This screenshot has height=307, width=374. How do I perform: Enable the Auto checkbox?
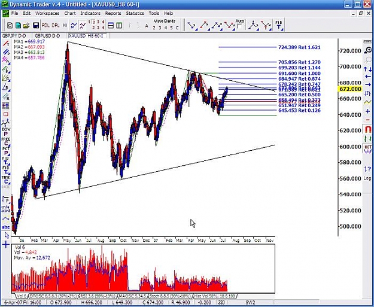pos(239,27)
